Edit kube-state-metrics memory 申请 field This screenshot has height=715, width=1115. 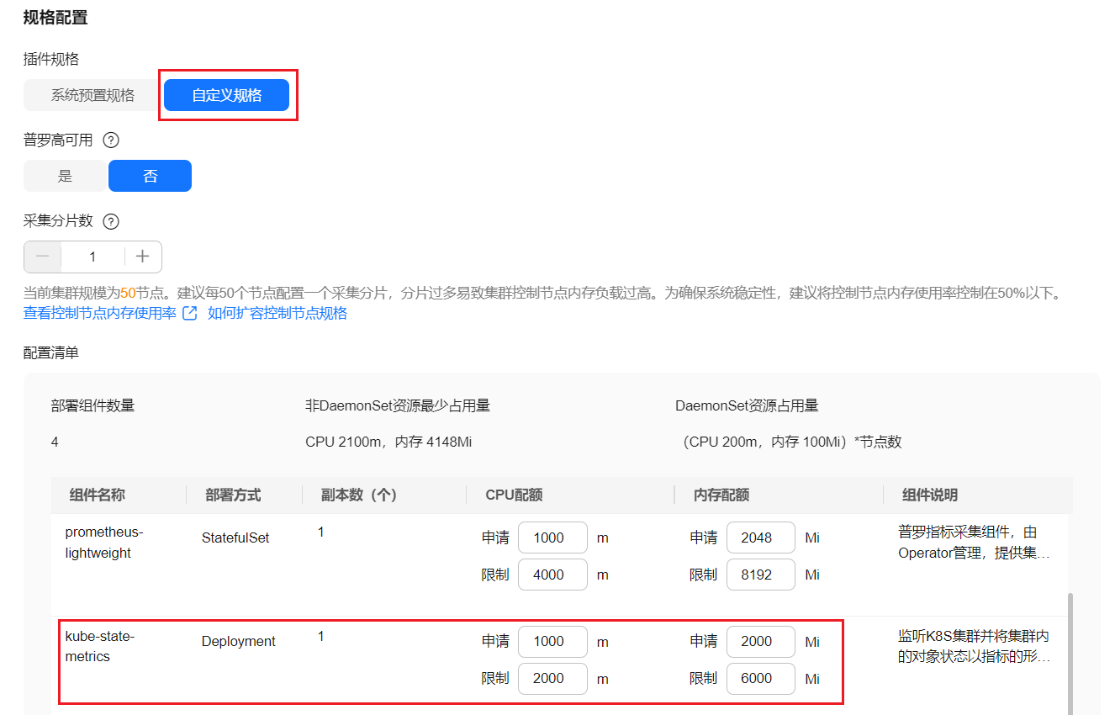[760, 641]
